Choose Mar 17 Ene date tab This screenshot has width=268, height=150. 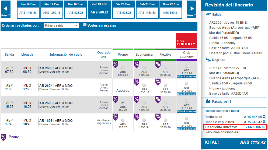coord(52,10)
